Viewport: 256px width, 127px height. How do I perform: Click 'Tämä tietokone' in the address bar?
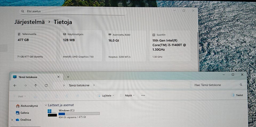[x=79, y=85]
